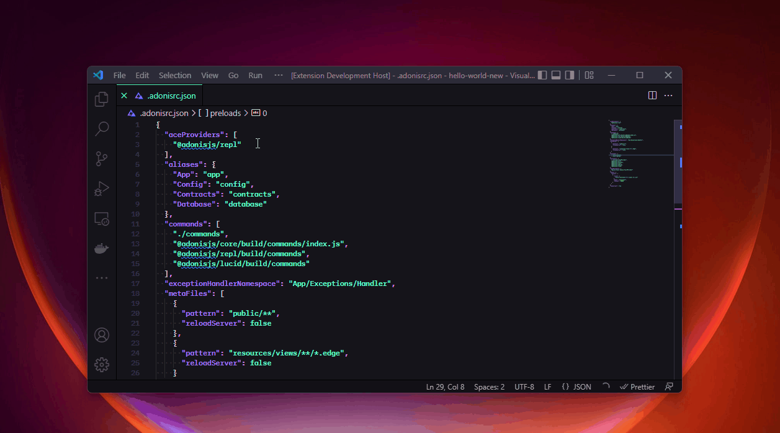Click on "./commands" string on line 12
Image resolution: width=780 pixels, height=433 pixels.
click(199, 234)
